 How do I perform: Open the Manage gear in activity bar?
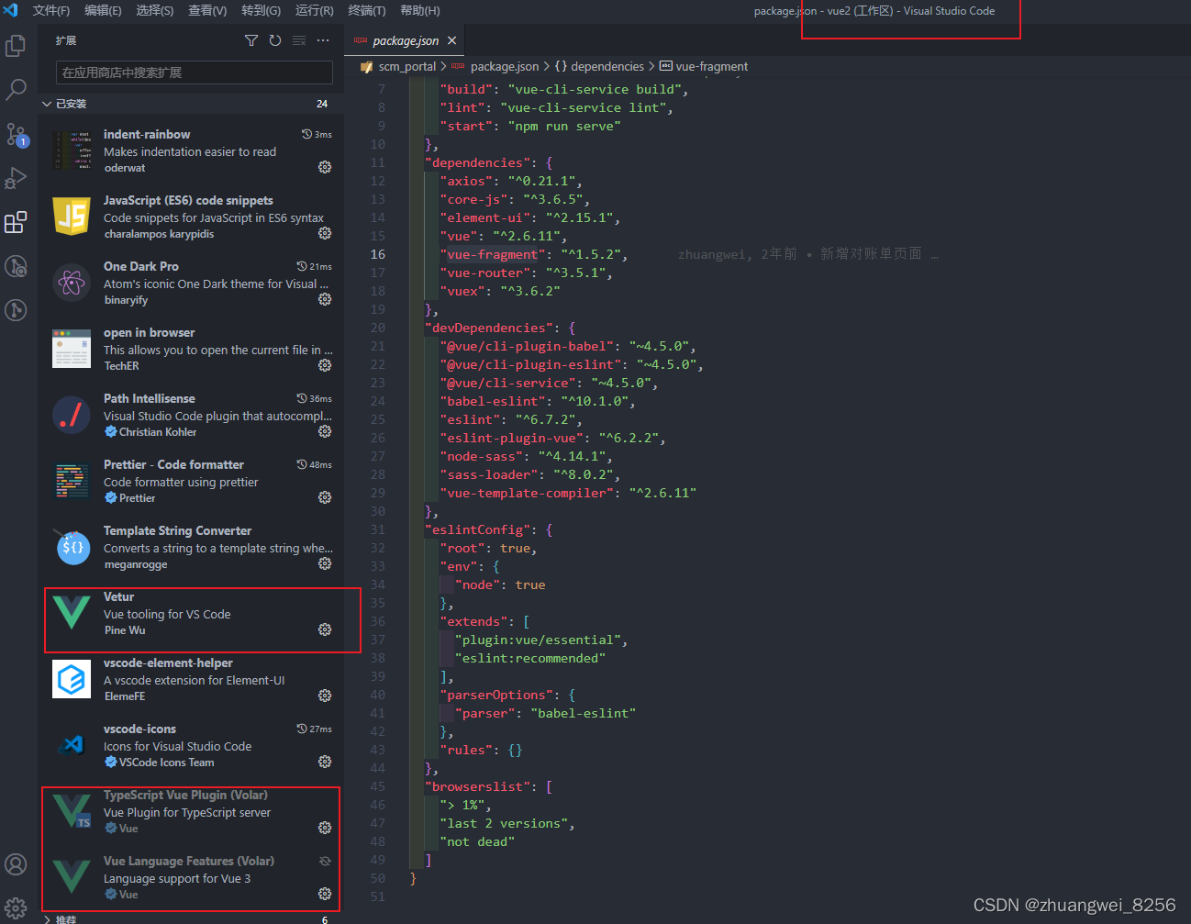pos(16,908)
